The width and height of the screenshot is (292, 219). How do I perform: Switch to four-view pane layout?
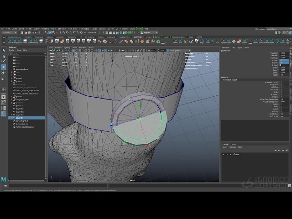(x=4, y=103)
